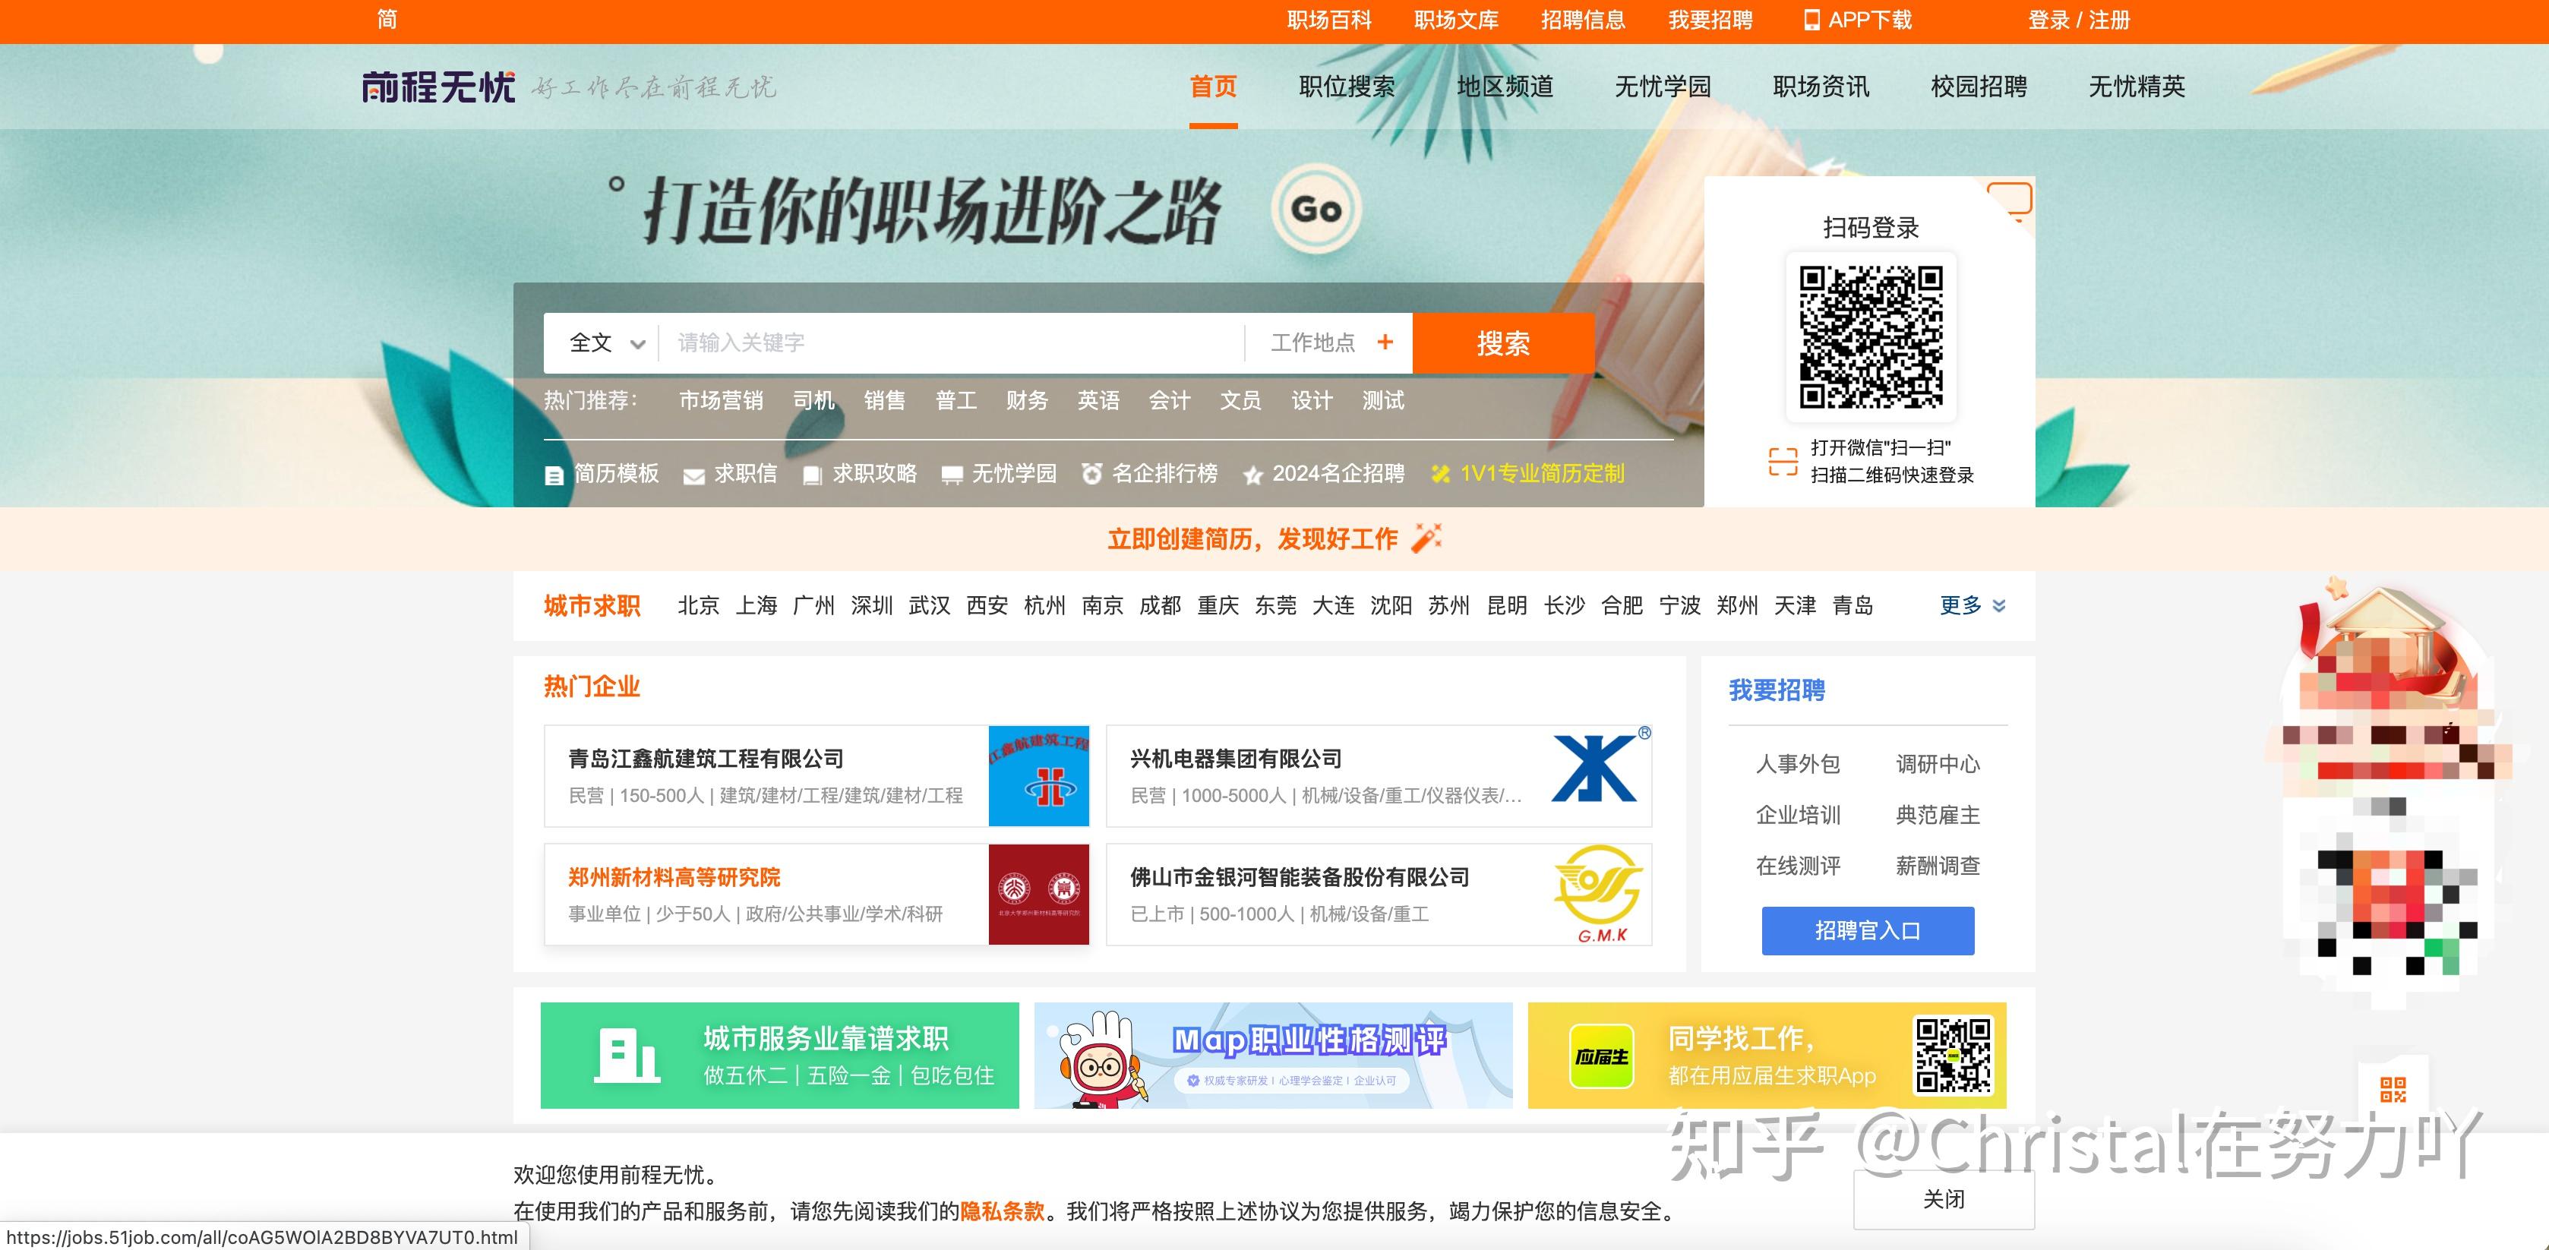
Task: Click the plus icon next to 工作地点
Action: [x=1385, y=342]
